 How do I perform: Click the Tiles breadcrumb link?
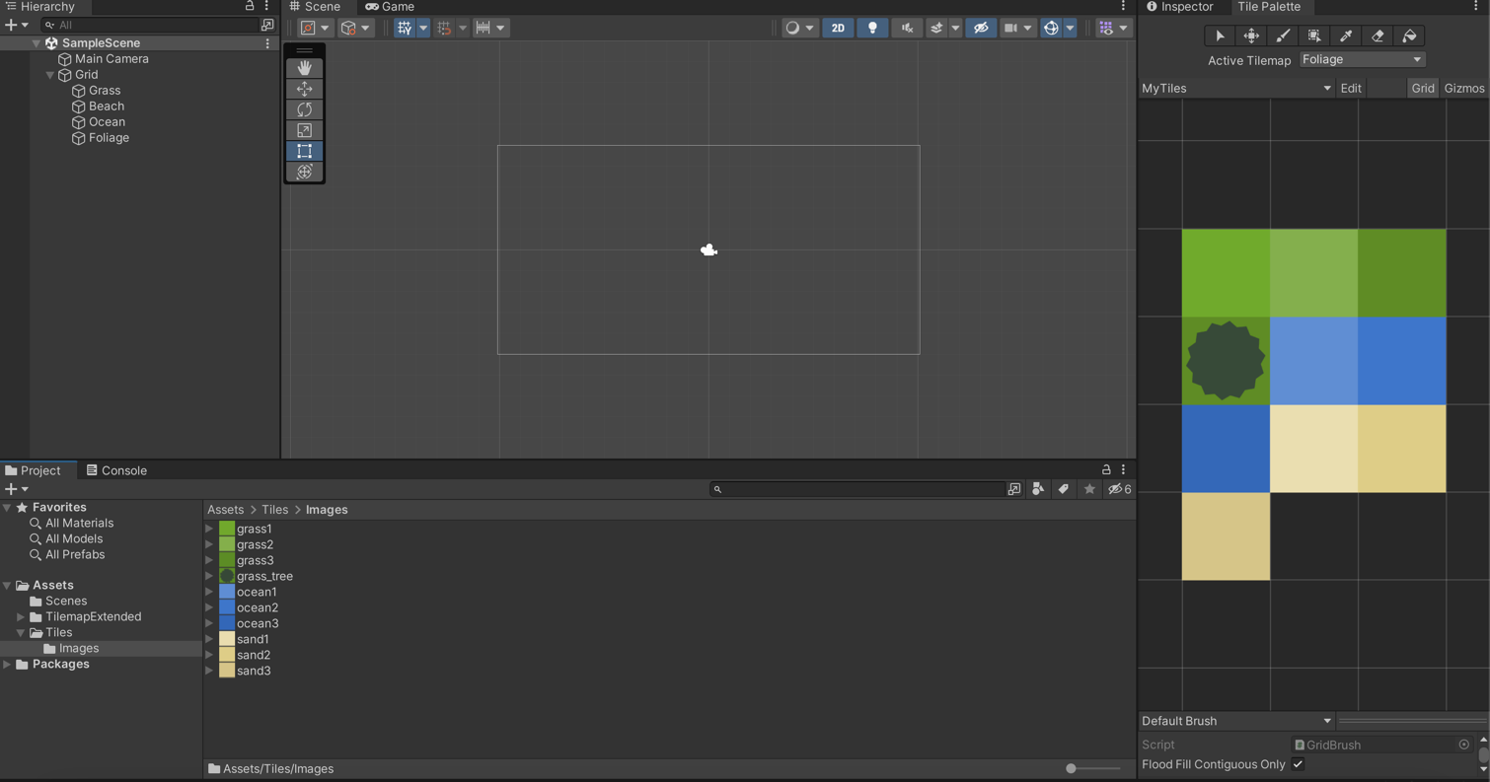click(274, 510)
